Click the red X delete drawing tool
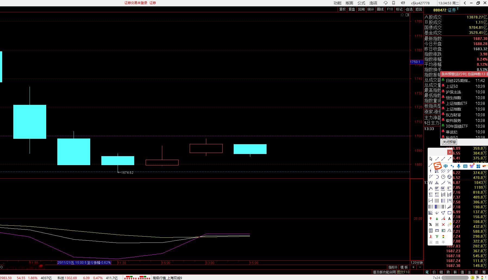The width and height of the screenshot is (488, 280). 443,225
